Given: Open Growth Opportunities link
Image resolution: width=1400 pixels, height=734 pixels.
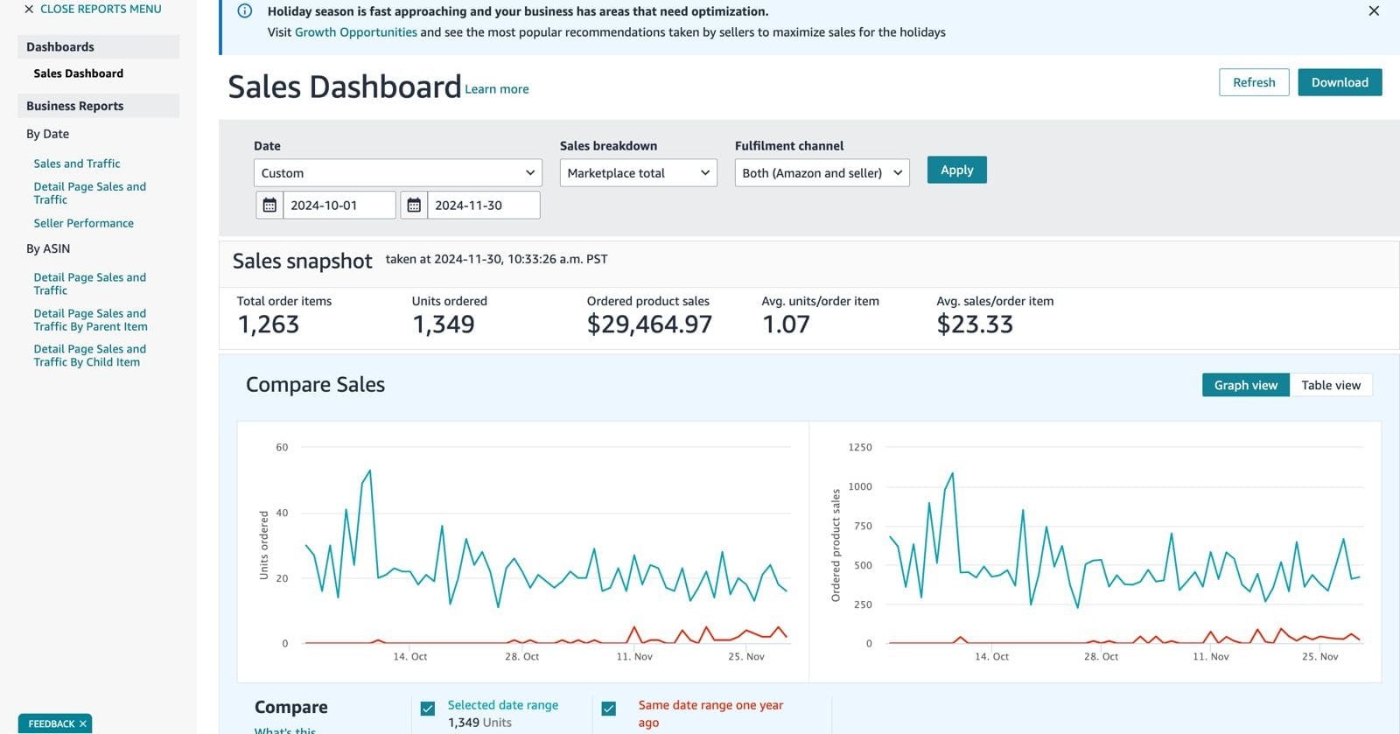Looking at the screenshot, I should (x=355, y=32).
